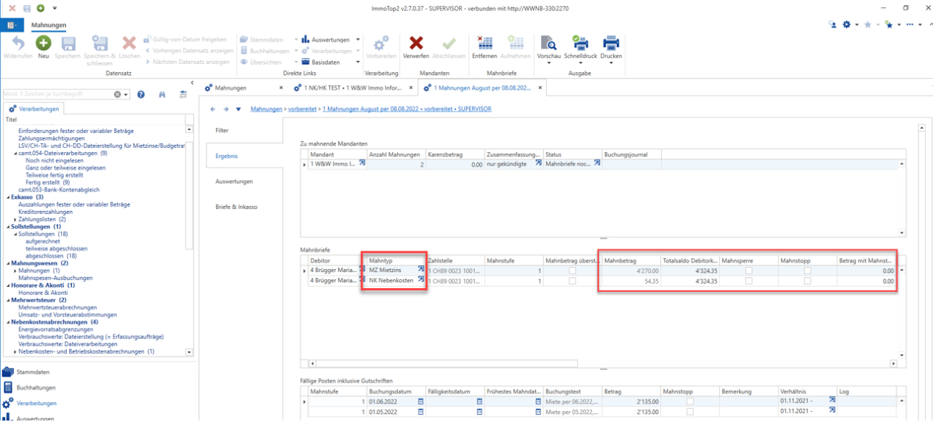Click the Verwerfen red X icon
The width and height of the screenshot is (933, 422).
416,43
